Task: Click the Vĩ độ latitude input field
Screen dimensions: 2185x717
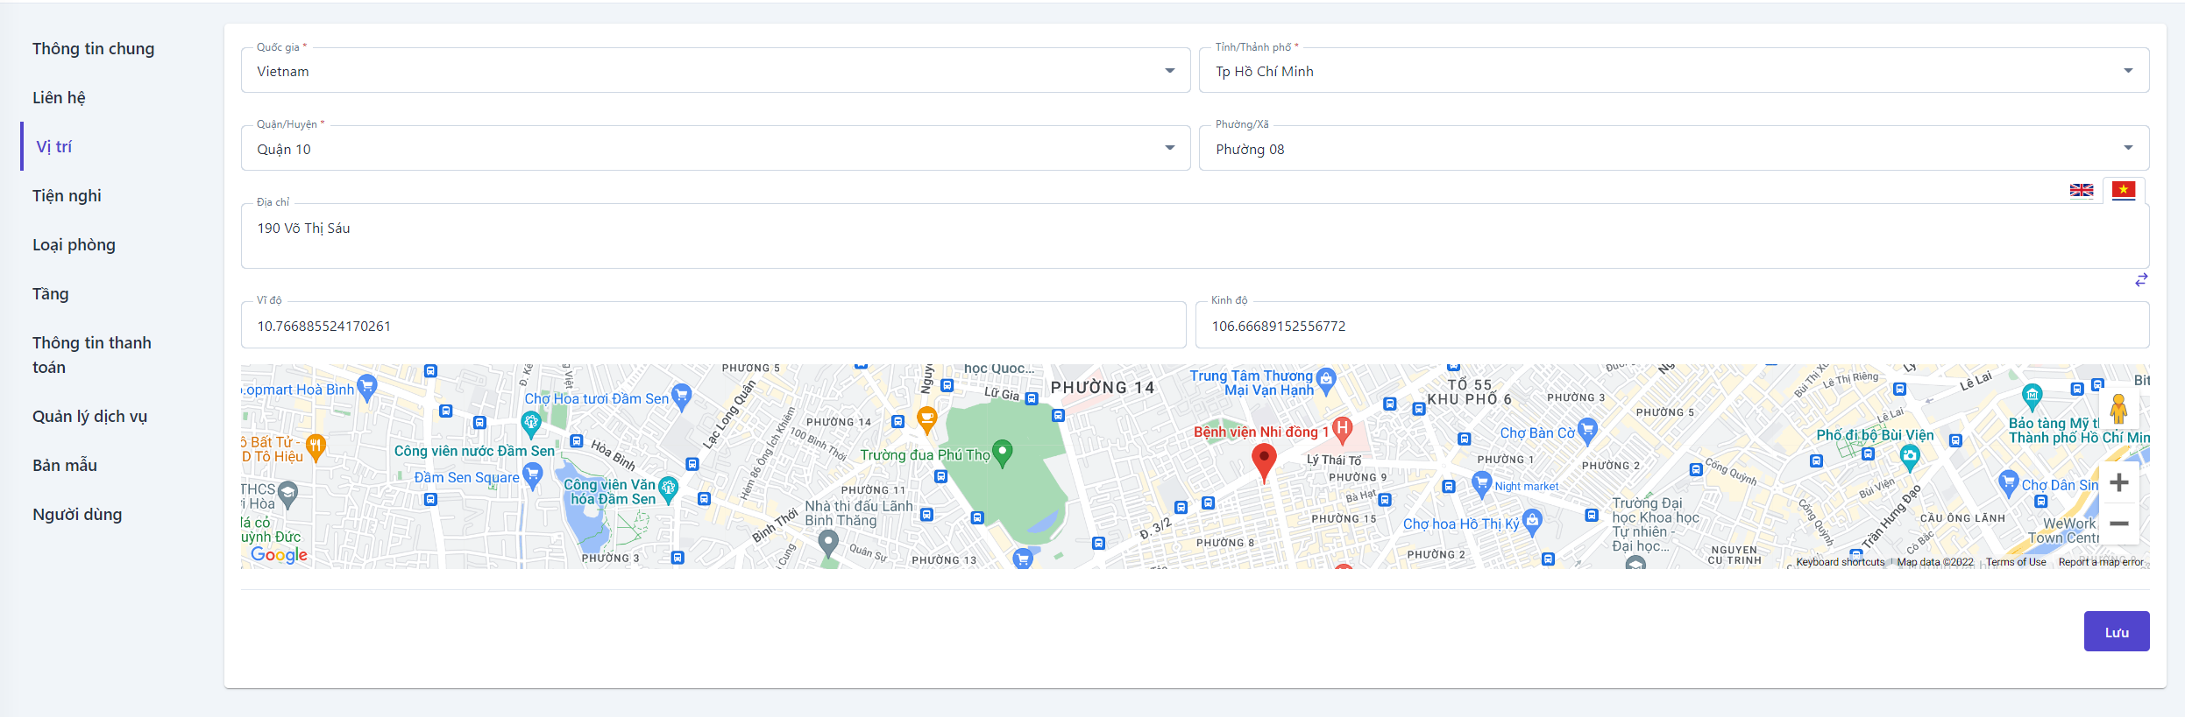Action: click(713, 327)
